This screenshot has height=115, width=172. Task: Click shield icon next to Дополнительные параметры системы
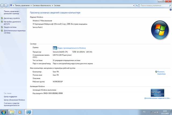point(2,31)
